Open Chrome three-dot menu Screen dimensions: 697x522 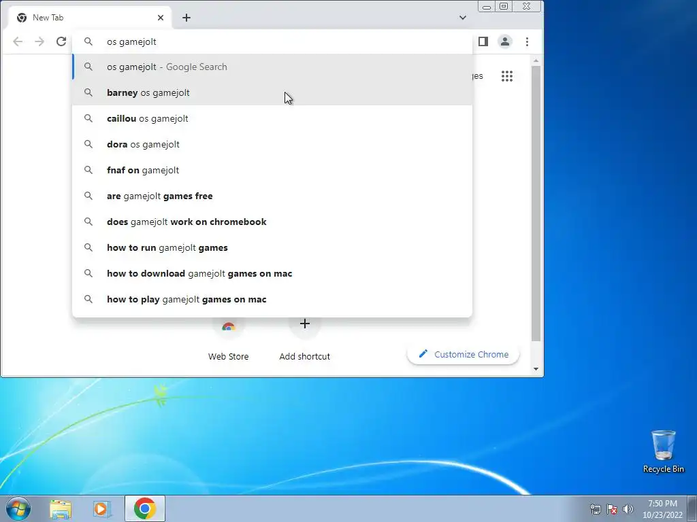pos(528,41)
